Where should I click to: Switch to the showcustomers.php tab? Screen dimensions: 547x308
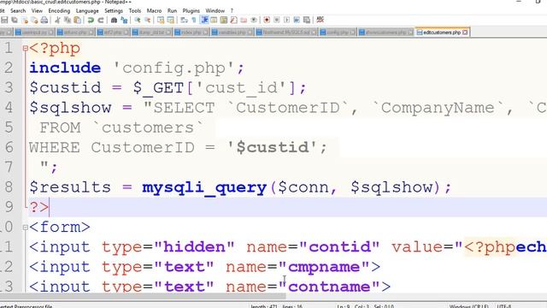tap(385, 33)
